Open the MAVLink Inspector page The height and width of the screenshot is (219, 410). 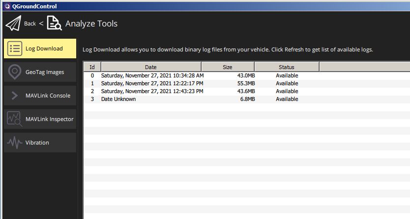40,119
